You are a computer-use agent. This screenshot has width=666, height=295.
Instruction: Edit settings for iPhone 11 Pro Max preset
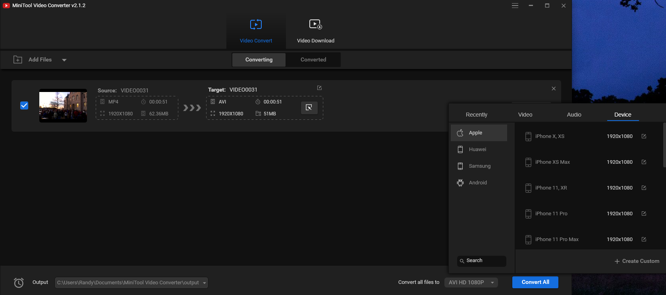pyautogui.click(x=644, y=239)
